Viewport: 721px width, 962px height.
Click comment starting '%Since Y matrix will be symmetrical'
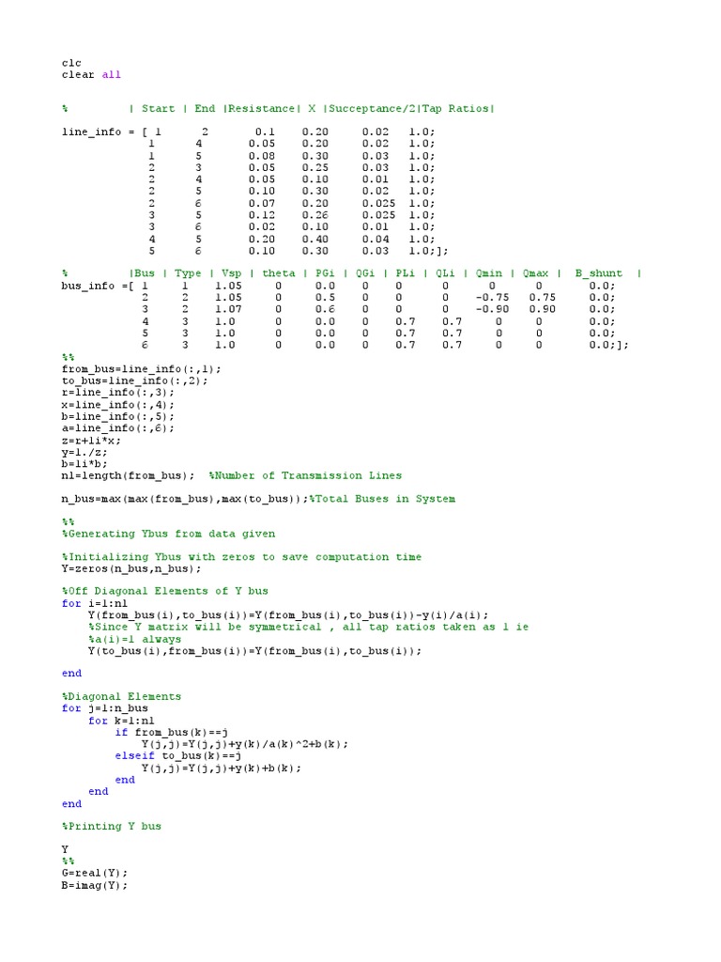[x=308, y=627]
